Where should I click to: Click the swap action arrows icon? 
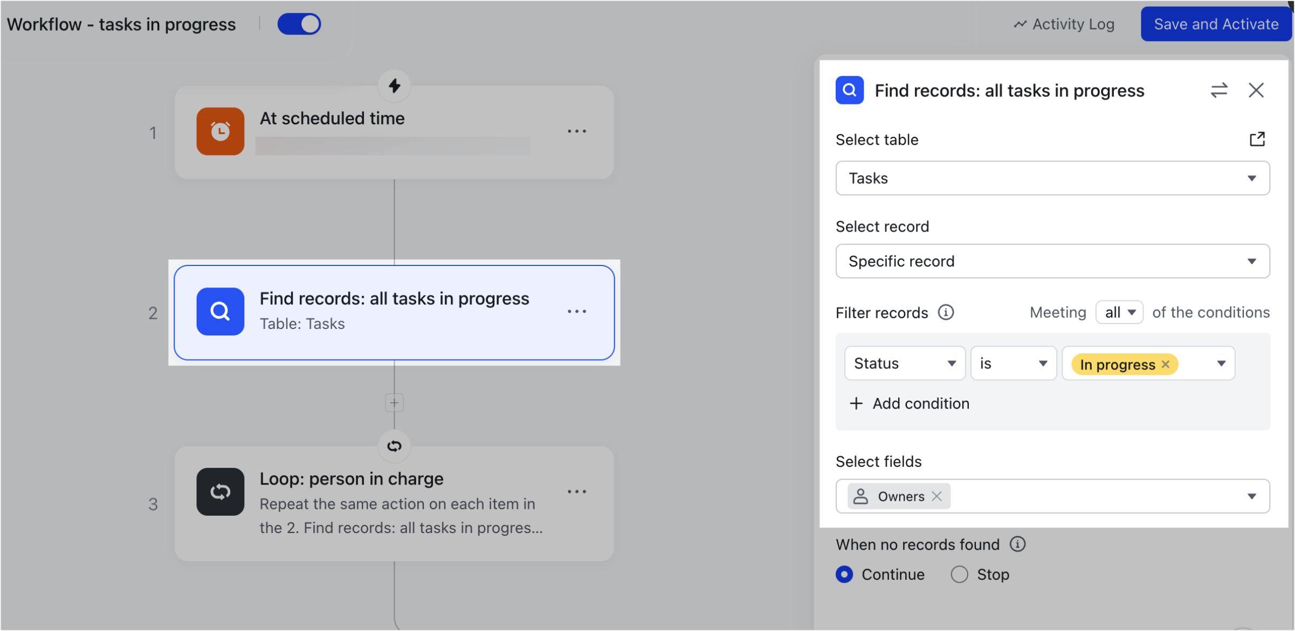coord(1219,90)
